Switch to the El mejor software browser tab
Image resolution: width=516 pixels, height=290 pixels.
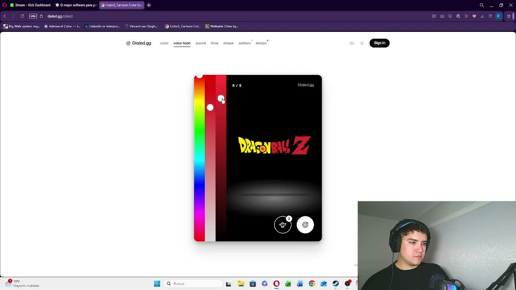(x=76, y=5)
